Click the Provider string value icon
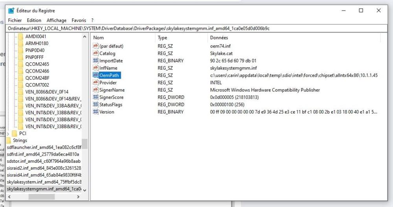The width and height of the screenshot is (393, 207). coord(95,82)
